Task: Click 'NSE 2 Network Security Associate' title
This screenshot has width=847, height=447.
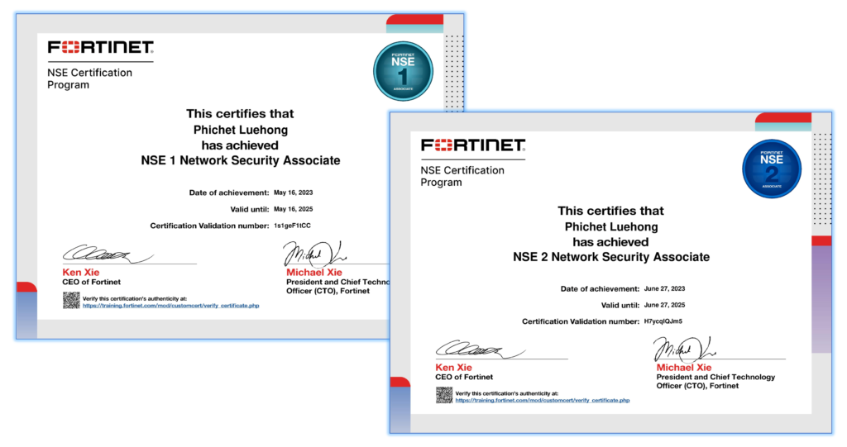Action: 611,257
